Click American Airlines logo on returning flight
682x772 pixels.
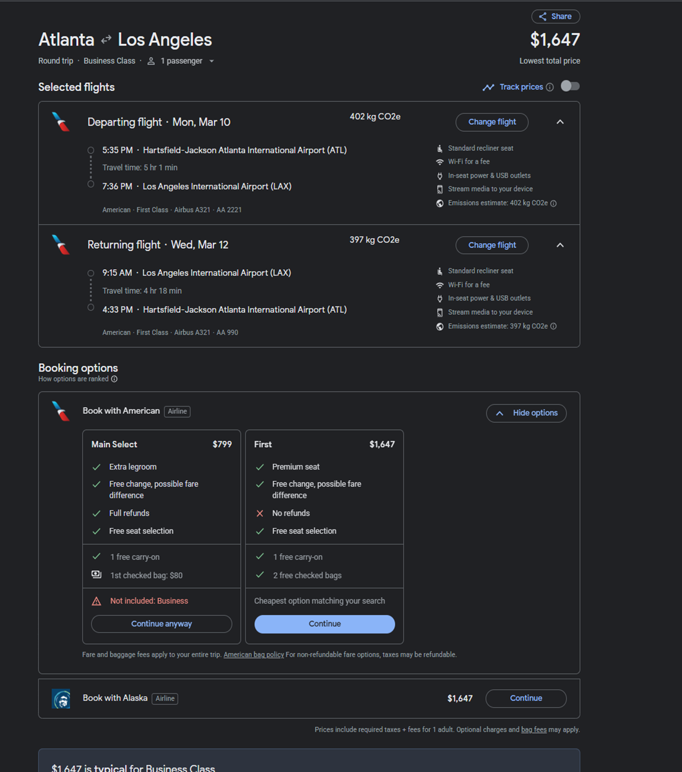[x=61, y=245]
